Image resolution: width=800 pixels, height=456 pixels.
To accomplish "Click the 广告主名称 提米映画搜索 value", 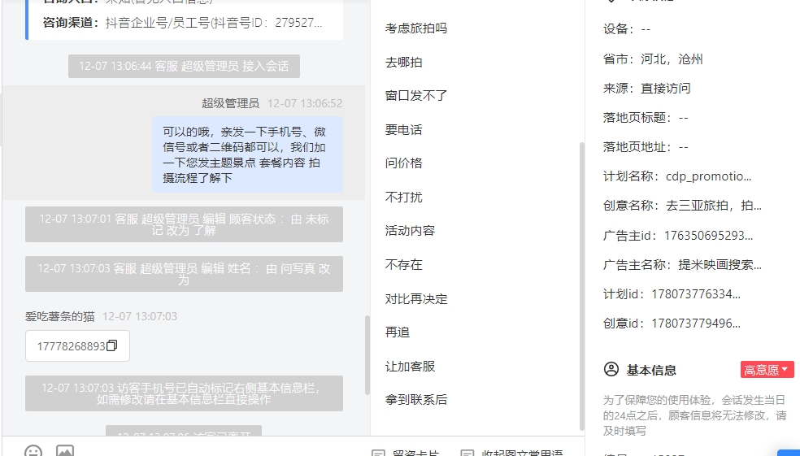I will point(720,265).
